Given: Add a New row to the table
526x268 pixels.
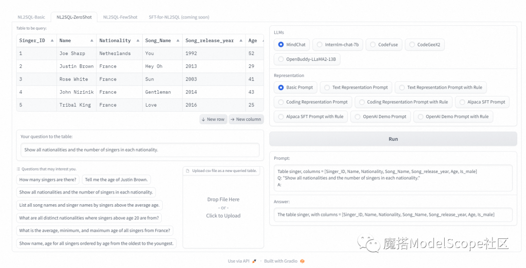Looking at the screenshot, I should pos(213,119).
